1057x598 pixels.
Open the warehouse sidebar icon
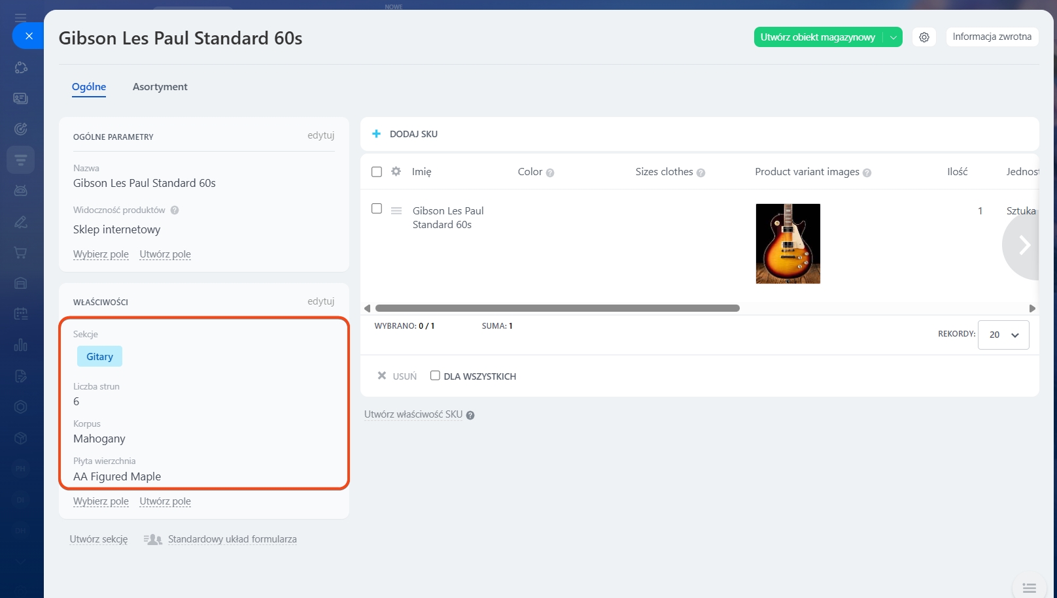pyautogui.click(x=21, y=283)
